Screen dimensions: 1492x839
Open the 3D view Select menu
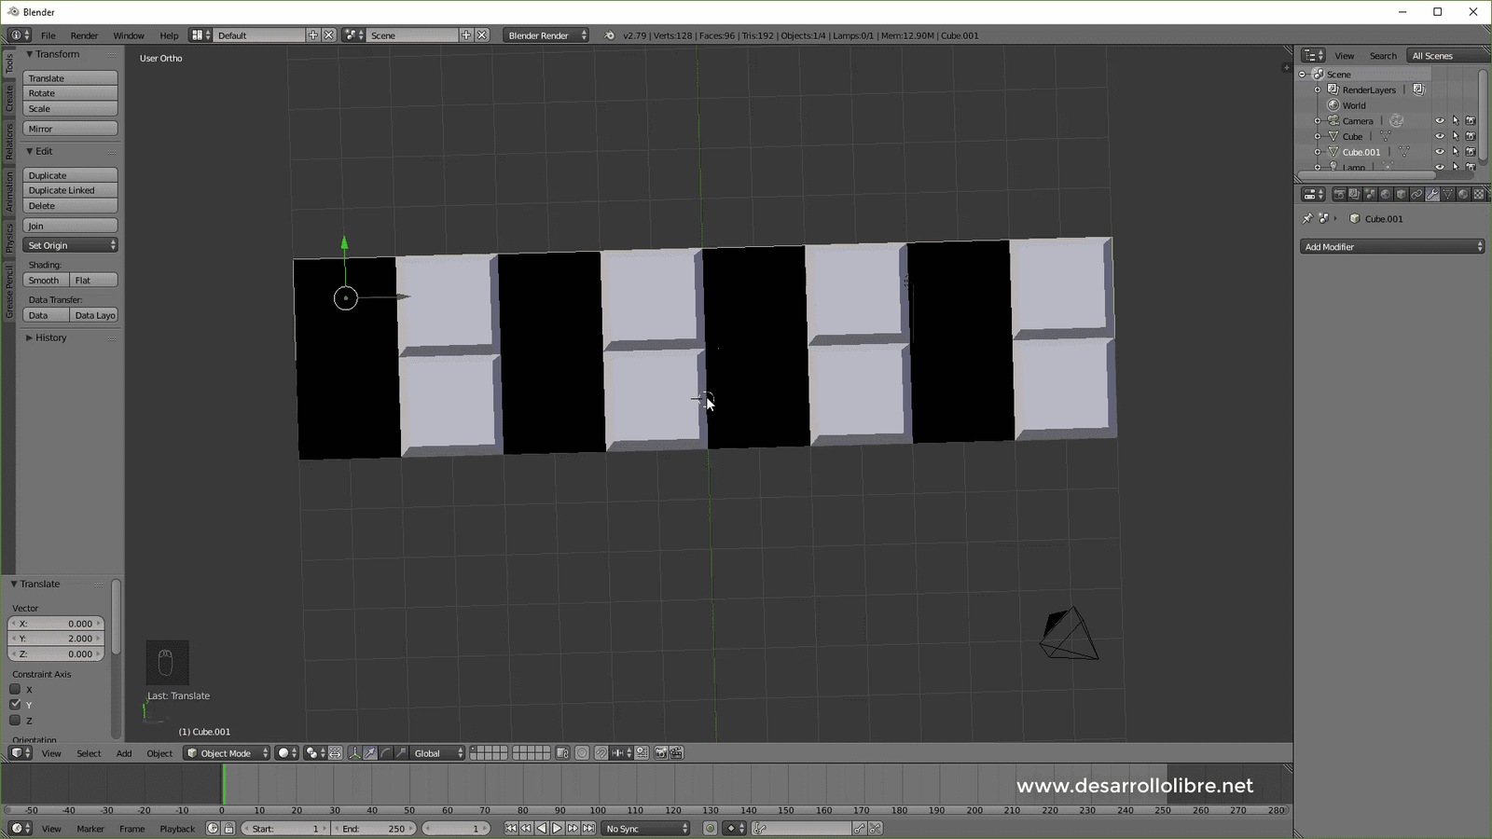89,753
